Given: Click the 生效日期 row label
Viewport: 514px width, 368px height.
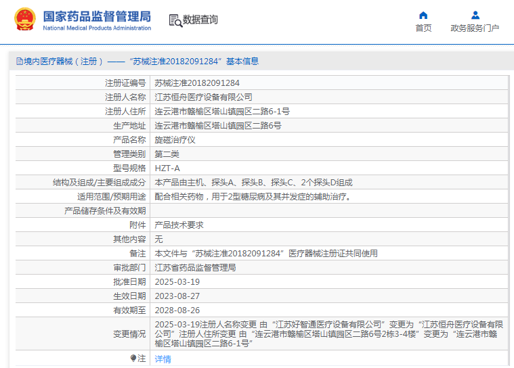Looking at the screenshot, I should 129,296.
